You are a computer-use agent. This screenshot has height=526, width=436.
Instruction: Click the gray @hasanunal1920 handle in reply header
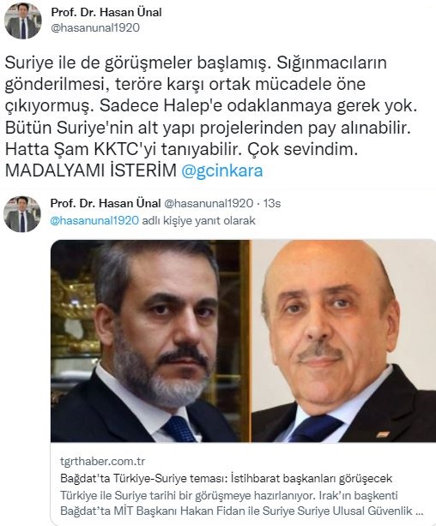click(209, 203)
